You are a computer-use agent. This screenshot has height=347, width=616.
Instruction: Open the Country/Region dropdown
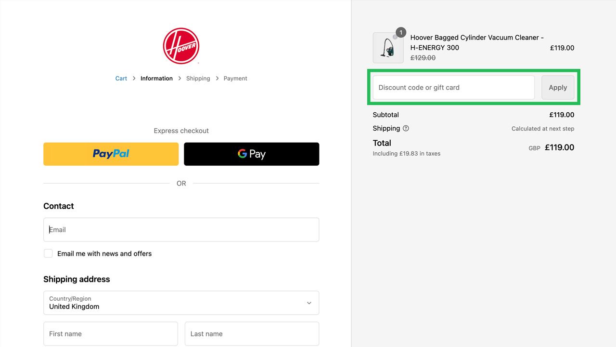[181, 303]
